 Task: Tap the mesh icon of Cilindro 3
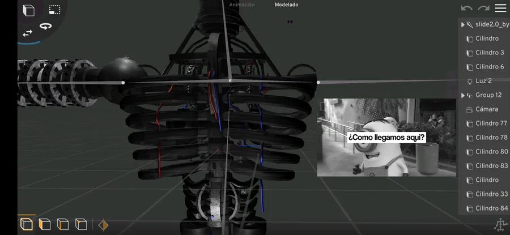pos(470,53)
